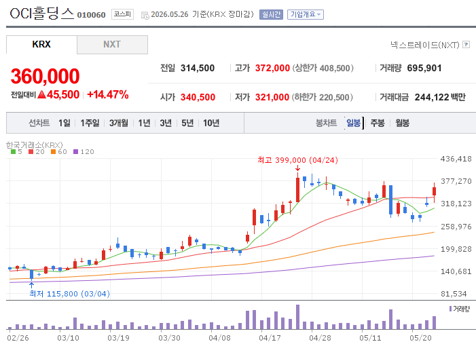The image size is (476, 344).
Task: Click the OCI홀딩스 stock name title
Action: [x=42, y=14]
